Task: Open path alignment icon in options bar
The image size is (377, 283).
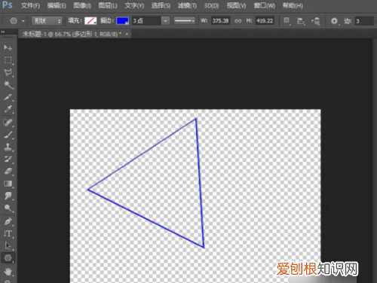Action: coord(301,21)
